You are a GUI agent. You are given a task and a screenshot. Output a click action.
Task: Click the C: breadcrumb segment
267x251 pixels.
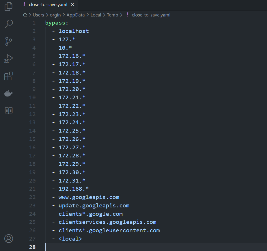pyautogui.click(x=25, y=15)
